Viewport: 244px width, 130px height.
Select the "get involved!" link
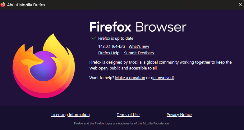[x=162, y=78]
